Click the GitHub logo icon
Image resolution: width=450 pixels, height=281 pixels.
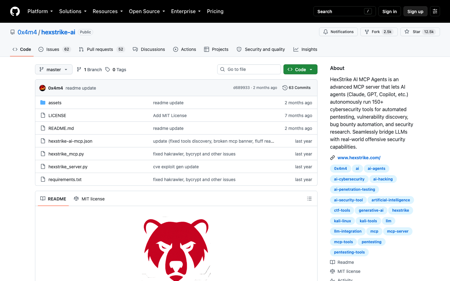(x=15, y=11)
